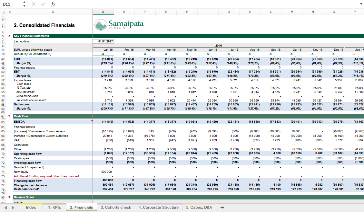This screenshot has width=364, height=212.
Task: Click 'Actual (A) vs. estimated (E)' label
Action: [x=33, y=54]
